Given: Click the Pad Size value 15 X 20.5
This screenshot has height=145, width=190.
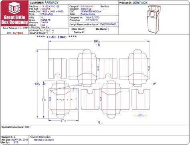Looking at the screenshot, I should [x=46, y=9].
